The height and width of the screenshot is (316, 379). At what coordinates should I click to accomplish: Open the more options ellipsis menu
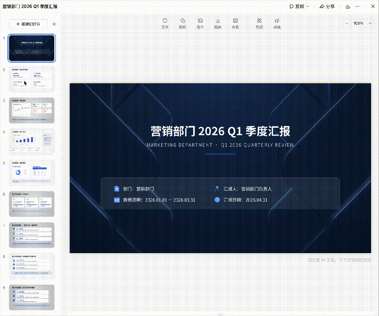click(358, 6)
